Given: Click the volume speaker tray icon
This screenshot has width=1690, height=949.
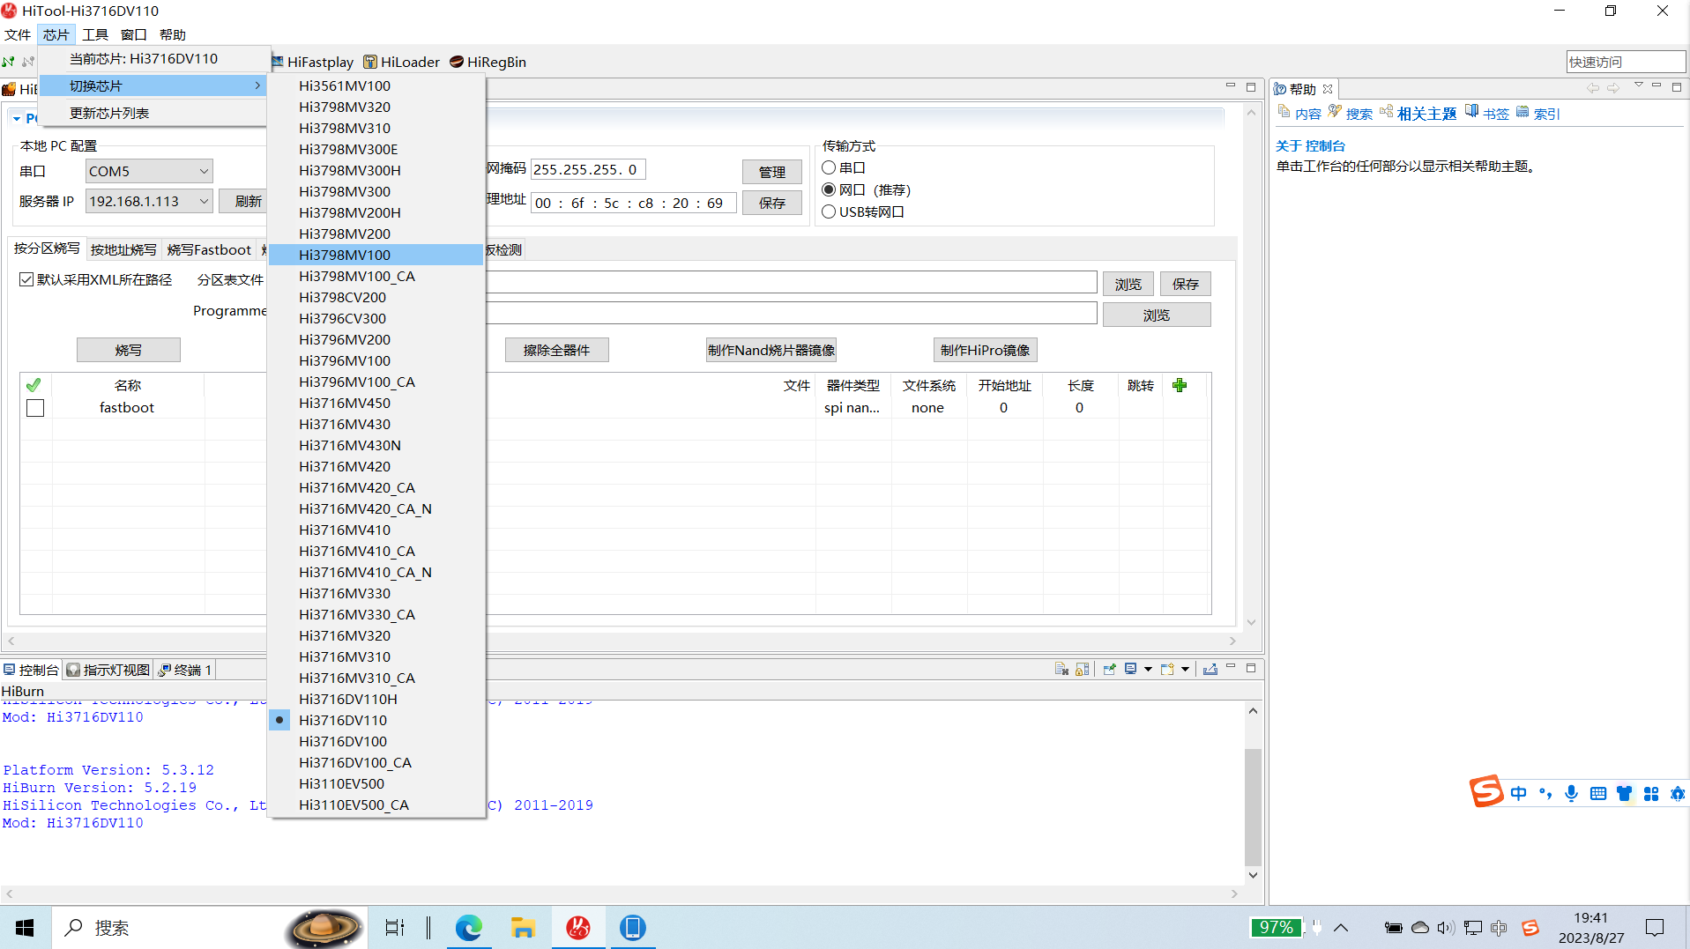Looking at the screenshot, I should coord(1446,928).
